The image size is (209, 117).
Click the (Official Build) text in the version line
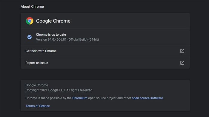coord(77,39)
